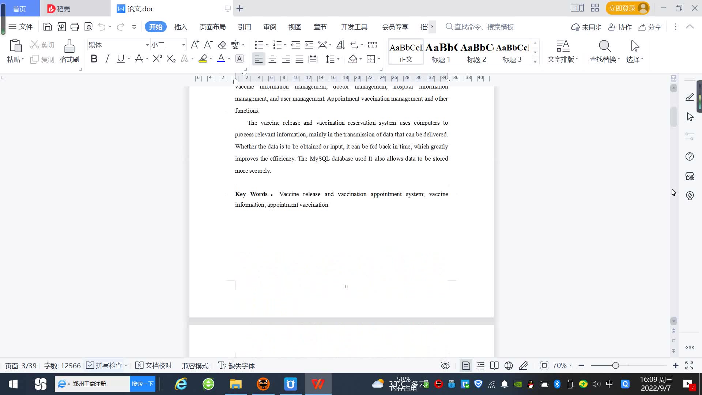The height and width of the screenshot is (395, 702).
Task: Open the print preview icon
Action: 88,27
